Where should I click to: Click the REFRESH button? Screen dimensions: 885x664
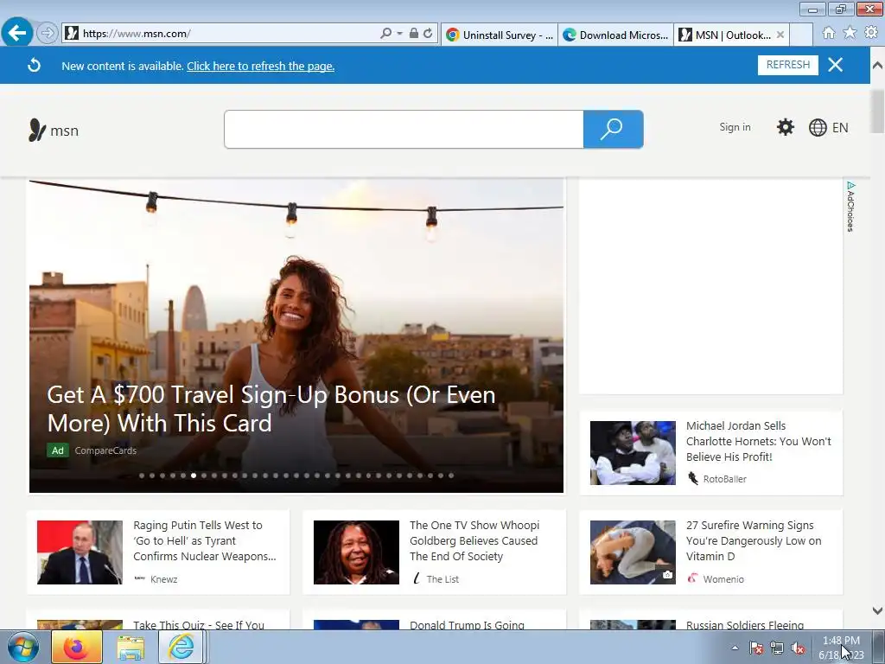(x=788, y=65)
